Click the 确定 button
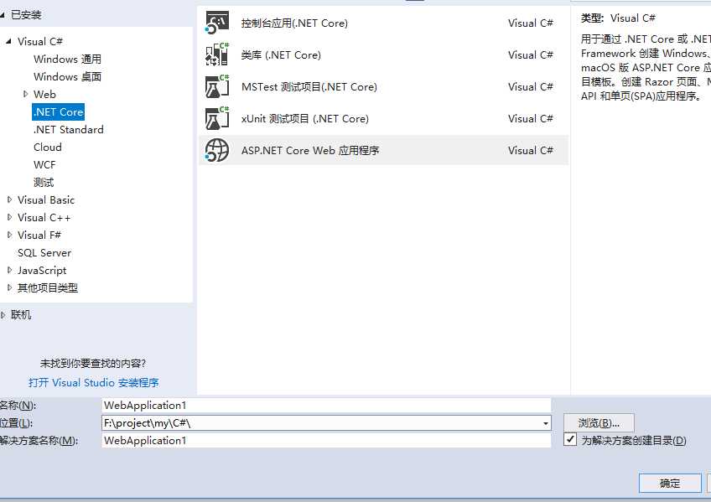Screen dimensions: 711x502 [x=670, y=483]
